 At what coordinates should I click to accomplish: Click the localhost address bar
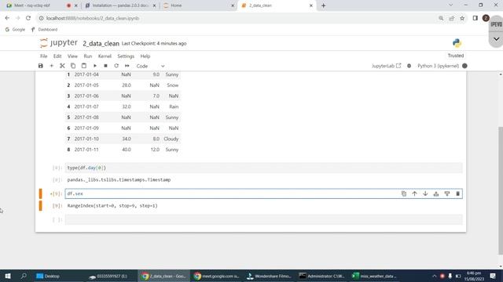237,18
